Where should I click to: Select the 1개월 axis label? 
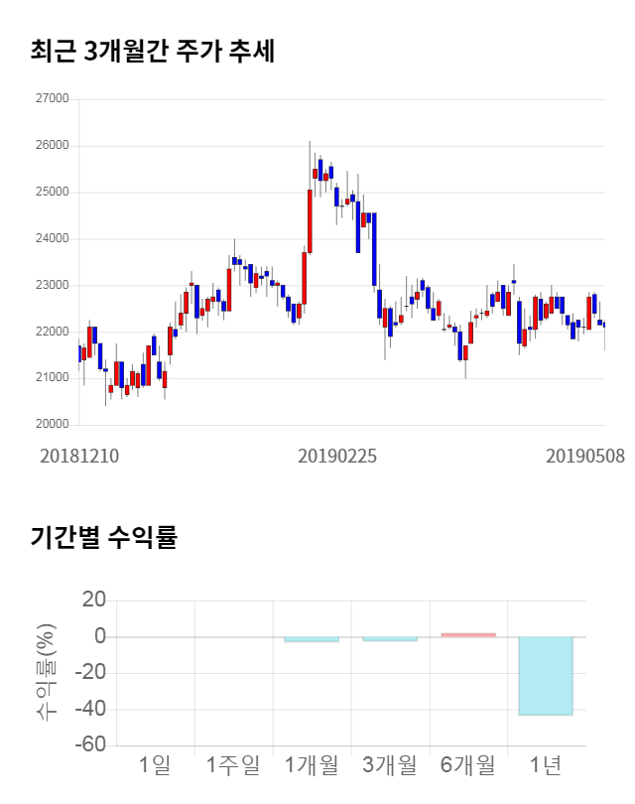click(x=312, y=765)
